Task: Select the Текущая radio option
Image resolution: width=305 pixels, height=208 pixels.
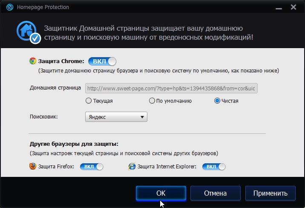Action: 89,101
